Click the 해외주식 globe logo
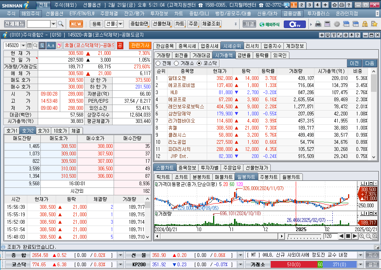This screenshot has width=381, height=270. click(270, 24)
